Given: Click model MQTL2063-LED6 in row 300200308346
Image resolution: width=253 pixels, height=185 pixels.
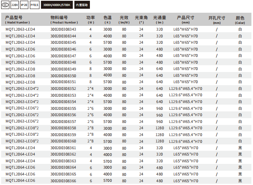Looking at the screenshot, I should click(x=20, y=49).
